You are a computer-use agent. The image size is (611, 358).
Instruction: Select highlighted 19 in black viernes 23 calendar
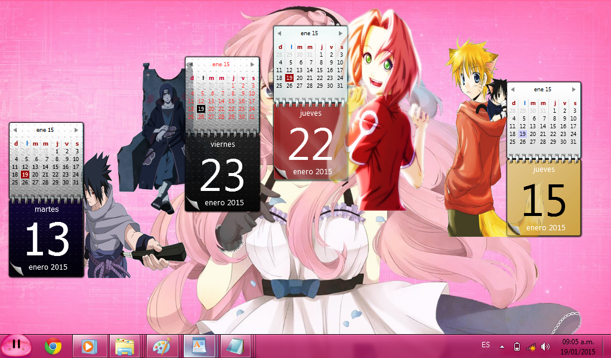pos(200,109)
